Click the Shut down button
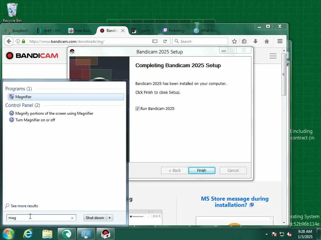The height and width of the screenshot is (240, 321). (x=95, y=218)
